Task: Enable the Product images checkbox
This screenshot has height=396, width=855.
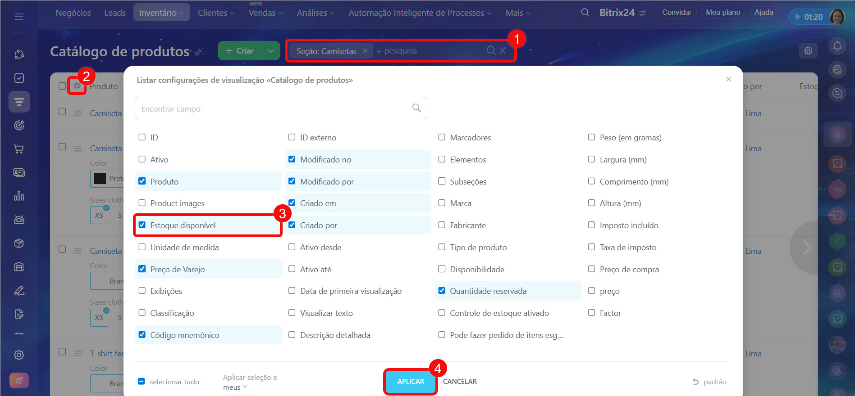Action: click(x=142, y=203)
